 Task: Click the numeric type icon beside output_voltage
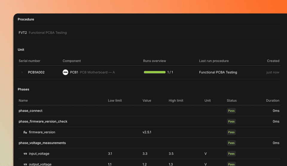click(x=25, y=164)
